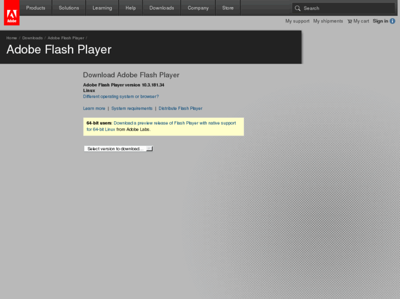Viewport: 400px width, 299px height.
Task: Click the shopping cart icon
Action: pos(350,21)
